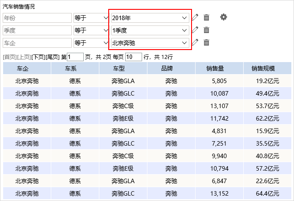
Task: Click the 11,742 sales cell
Action: coord(219,118)
